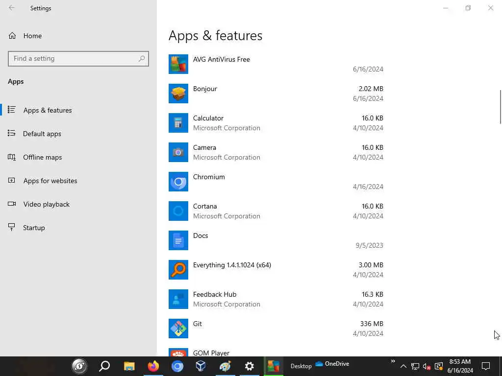This screenshot has height=376, width=502.
Task: Click the 9/5/2023 date for Docs
Action: pos(370,245)
